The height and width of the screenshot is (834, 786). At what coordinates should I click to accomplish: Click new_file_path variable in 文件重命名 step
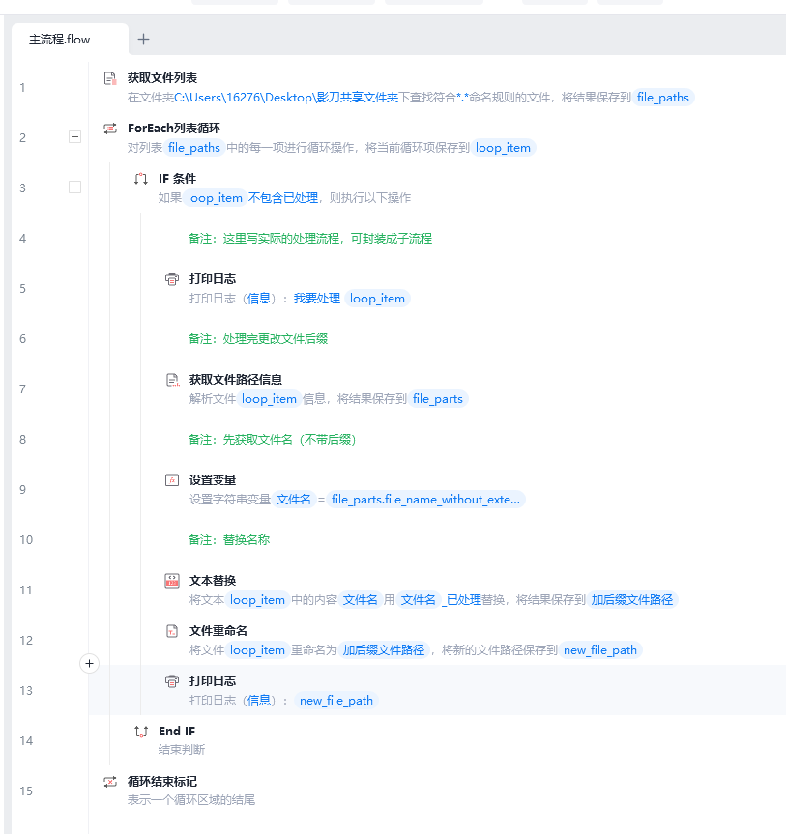(599, 650)
